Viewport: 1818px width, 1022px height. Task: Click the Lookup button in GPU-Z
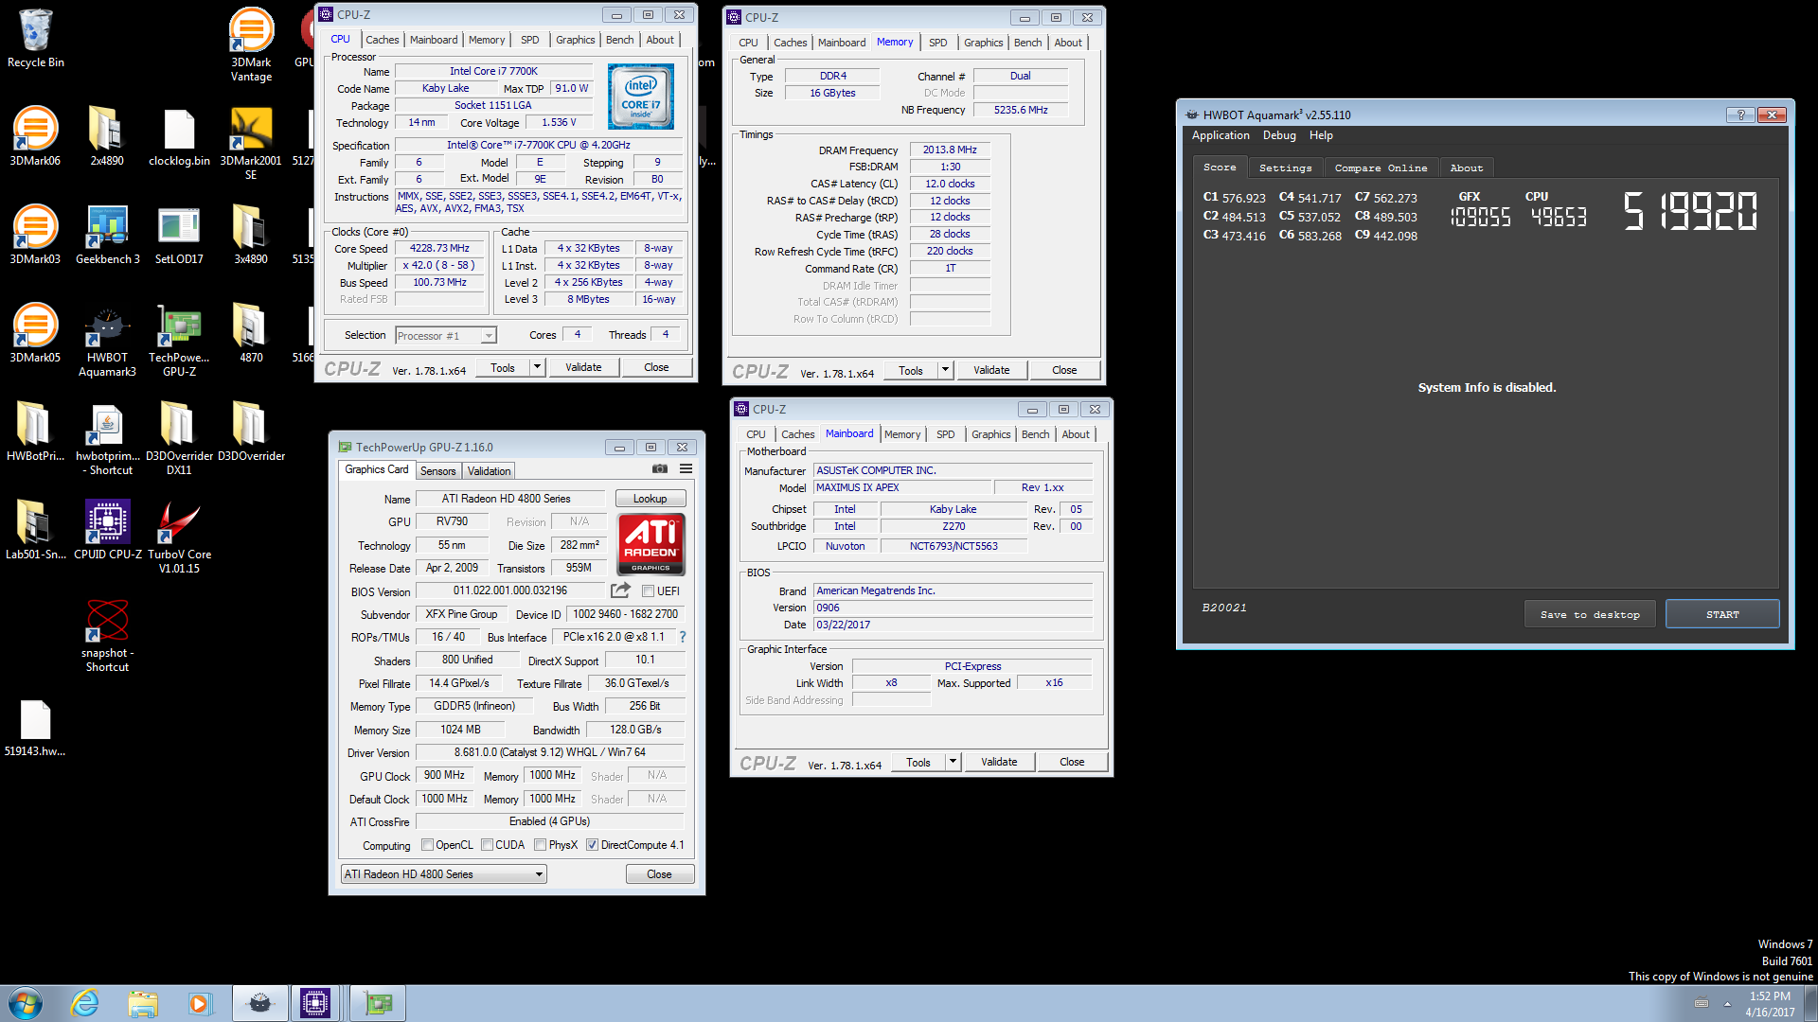click(x=651, y=499)
